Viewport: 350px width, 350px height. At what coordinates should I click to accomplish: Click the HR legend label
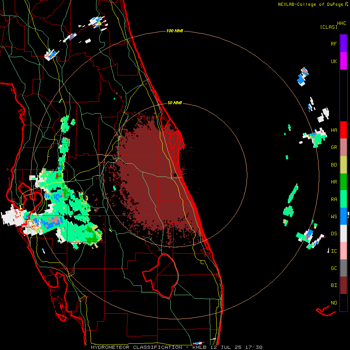(x=334, y=182)
